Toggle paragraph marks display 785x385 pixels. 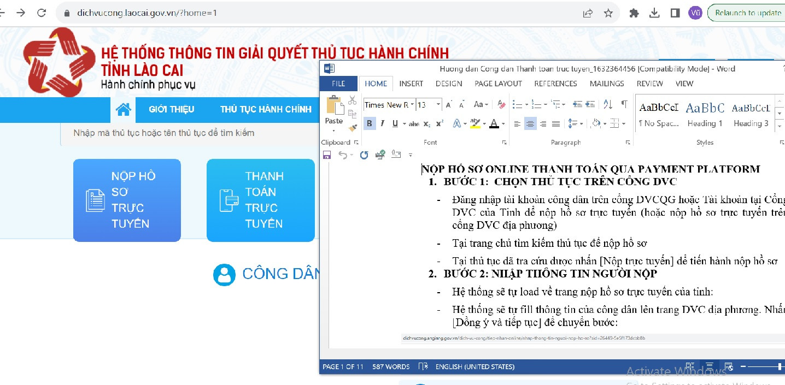click(624, 104)
